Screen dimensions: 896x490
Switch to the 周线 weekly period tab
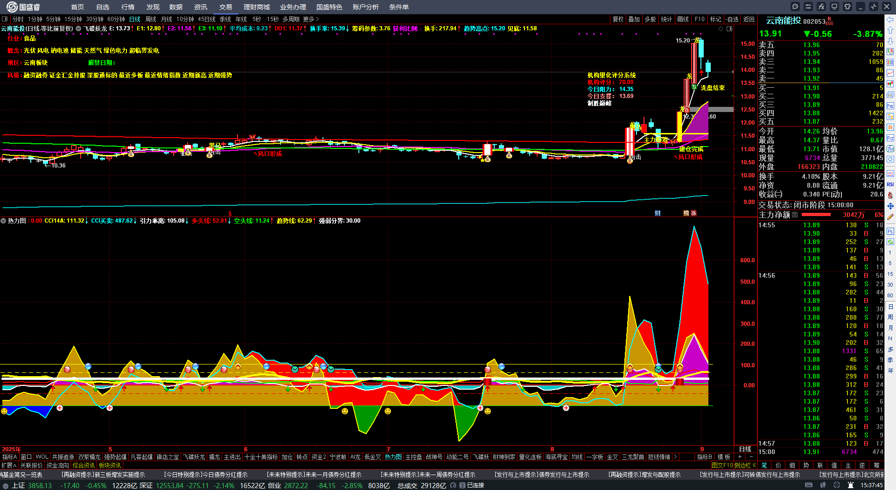click(x=151, y=19)
